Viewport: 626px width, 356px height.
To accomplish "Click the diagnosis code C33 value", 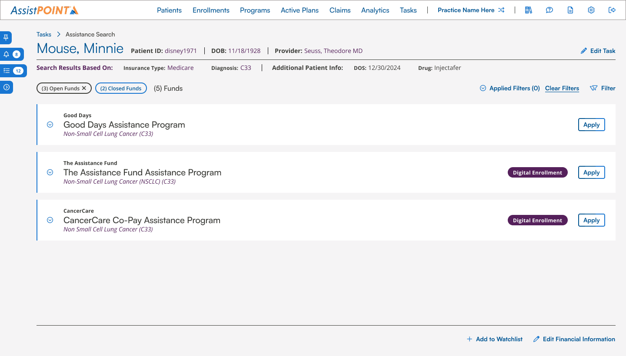I will pos(246,68).
